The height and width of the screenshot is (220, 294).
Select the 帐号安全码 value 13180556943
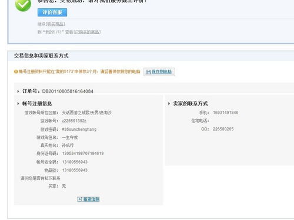coord(75,162)
